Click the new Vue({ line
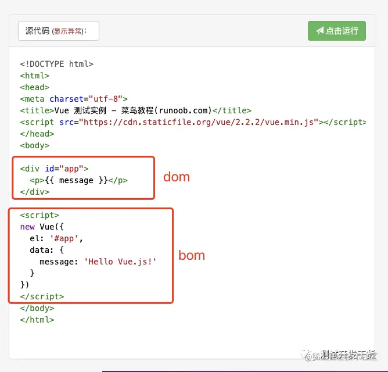 pos(42,227)
